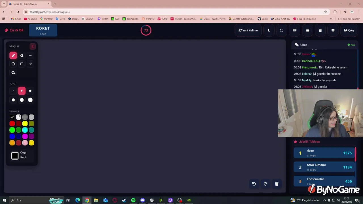Image resolution: width=363 pixels, height=204 pixels.
Task: Pick the bright blue color swatch
Action: 12,137
